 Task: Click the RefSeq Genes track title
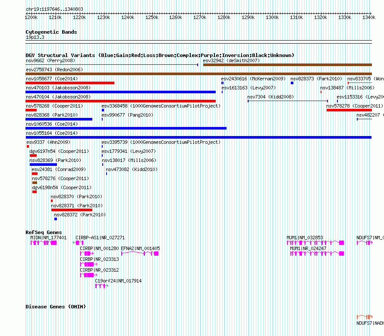(x=44, y=232)
